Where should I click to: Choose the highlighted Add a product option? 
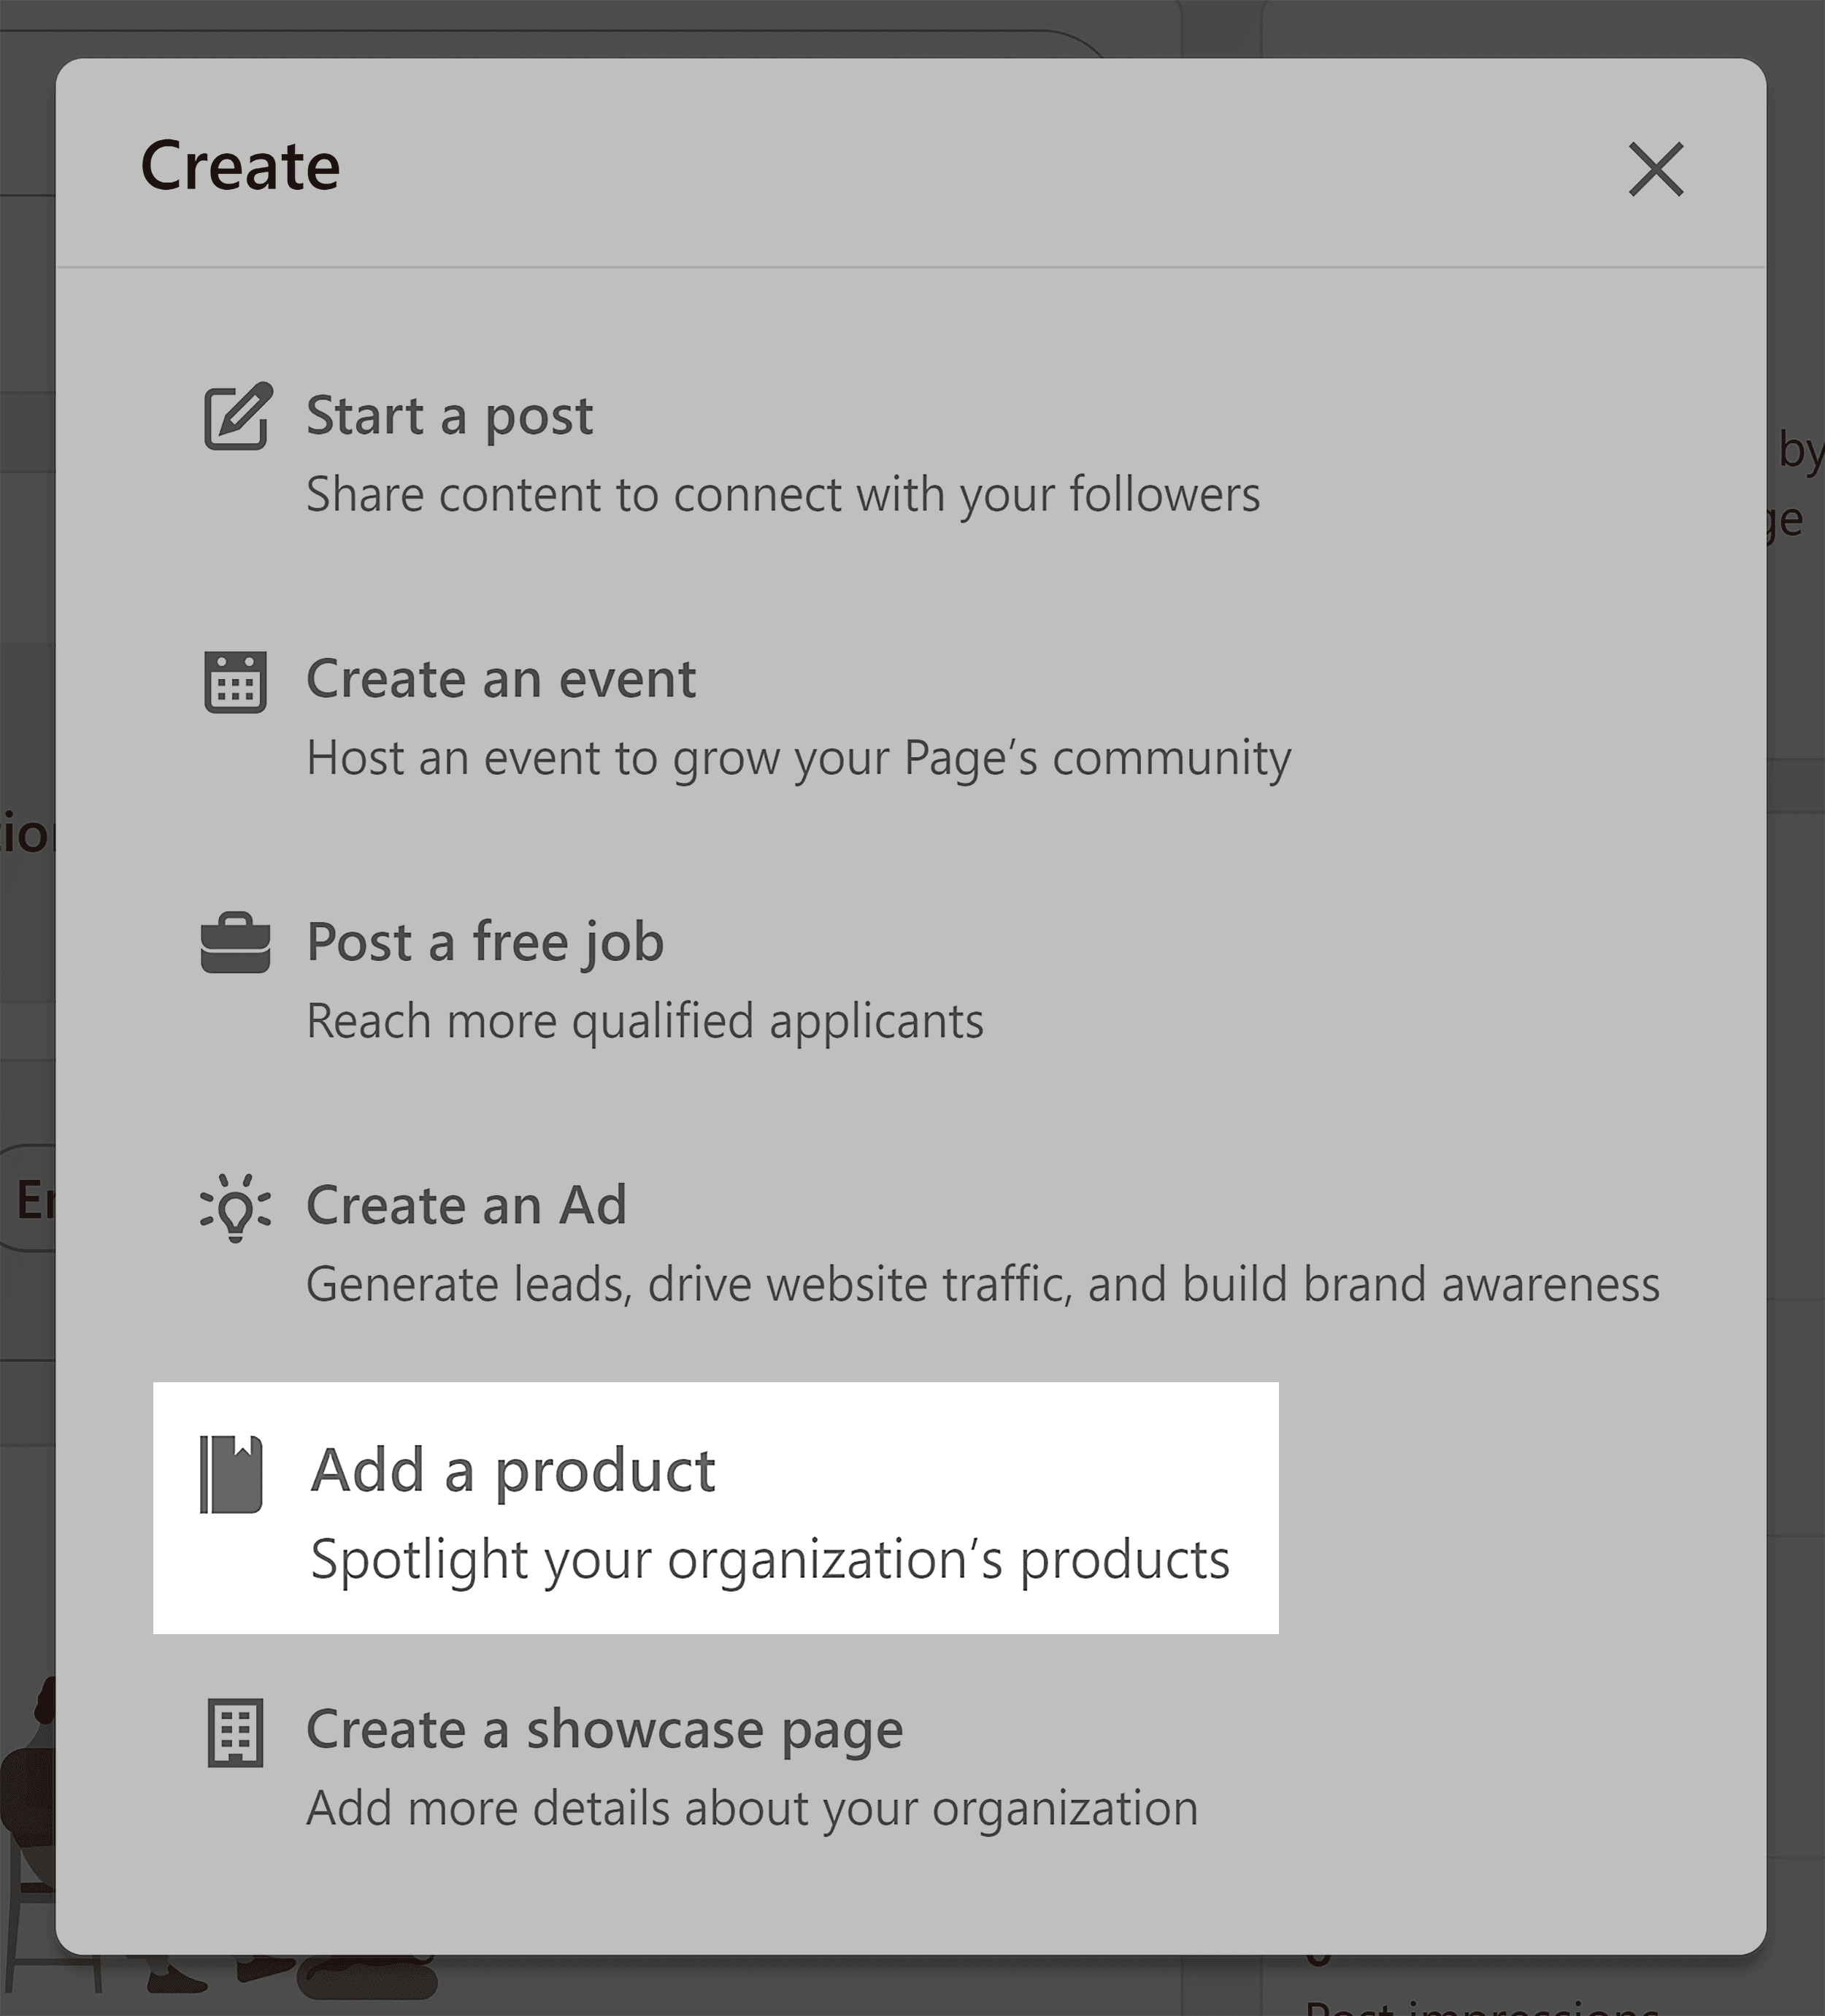tap(512, 1469)
